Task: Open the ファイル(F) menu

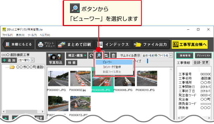Action: [x=7, y=35]
